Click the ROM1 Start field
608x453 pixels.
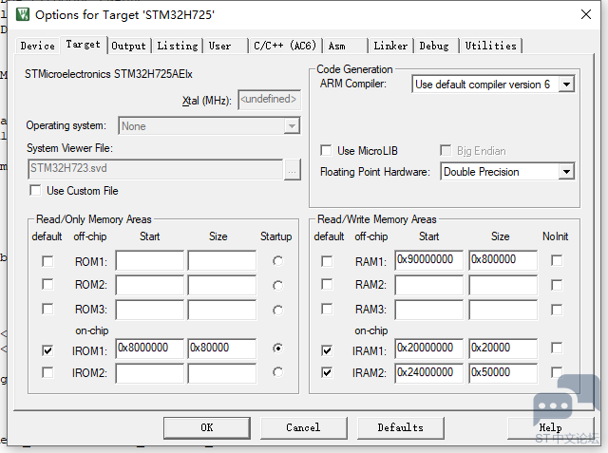(149, 260)
